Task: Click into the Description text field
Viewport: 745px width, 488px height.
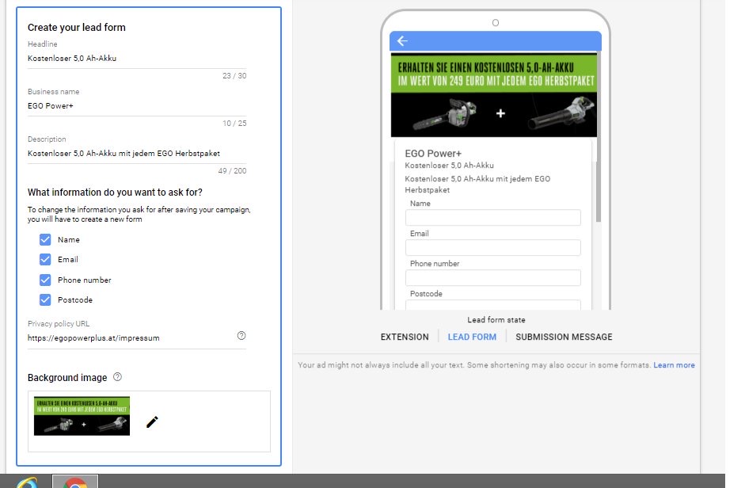Action: pyautogui.click(x=136, y=154)
